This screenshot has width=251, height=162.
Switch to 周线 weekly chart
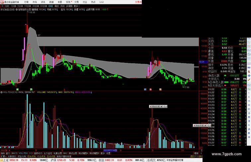(56, 6)
